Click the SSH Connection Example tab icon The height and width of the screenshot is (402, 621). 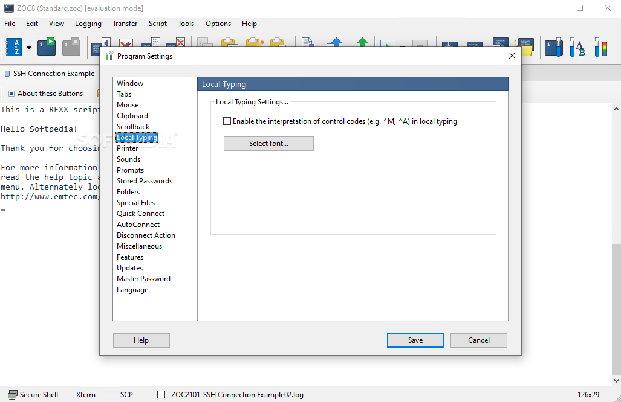[7, 74]
